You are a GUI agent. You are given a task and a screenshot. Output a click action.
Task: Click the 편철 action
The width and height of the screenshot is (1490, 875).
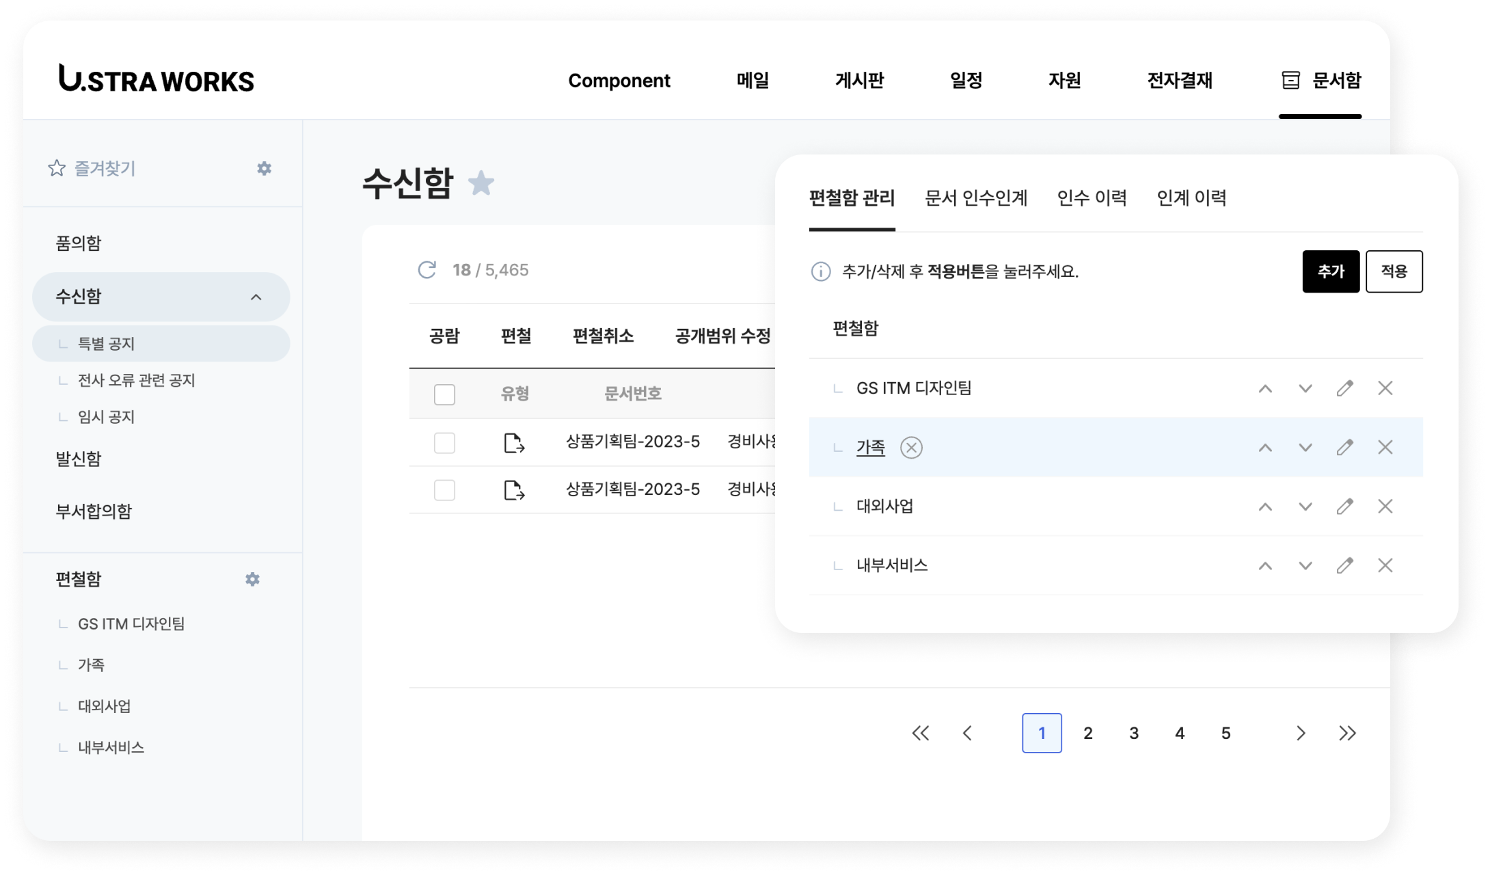tap(515, 336)
